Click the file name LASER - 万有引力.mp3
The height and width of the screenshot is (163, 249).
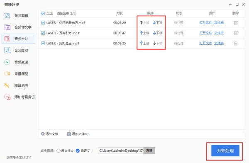63,33
